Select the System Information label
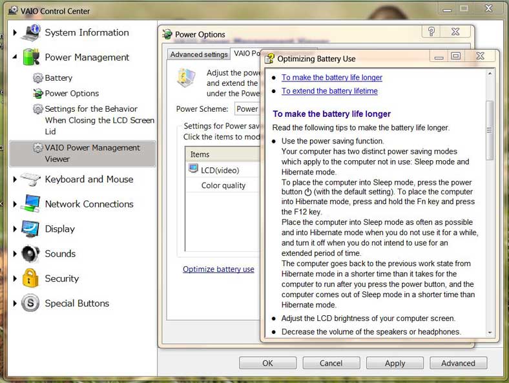 [x=87, y=32]
